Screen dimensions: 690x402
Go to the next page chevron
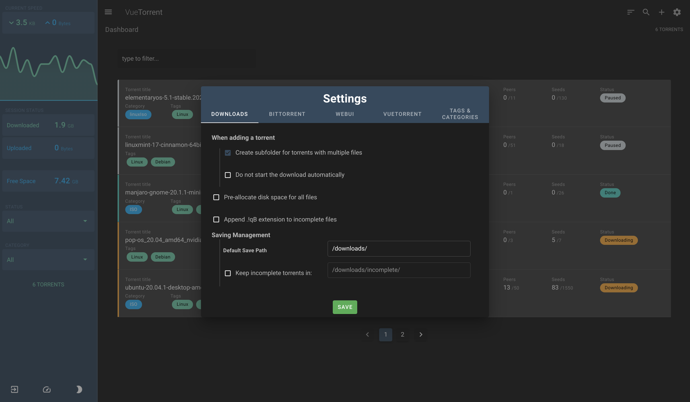point(421,335)
